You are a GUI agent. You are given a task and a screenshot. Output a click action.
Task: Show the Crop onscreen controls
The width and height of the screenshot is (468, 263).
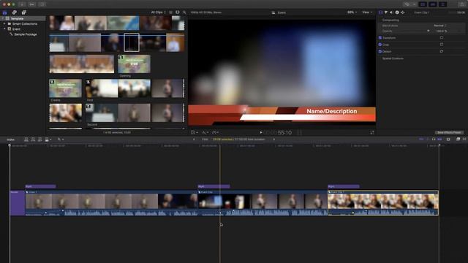[x=442, y=45]
